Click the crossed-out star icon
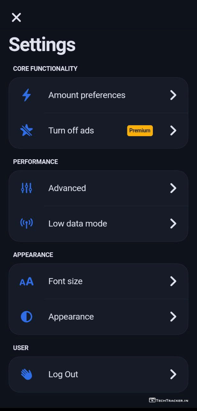 point(27,130)
